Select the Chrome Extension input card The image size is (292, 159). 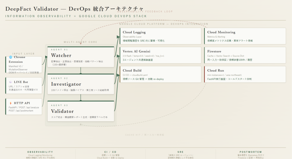tap(24, 65)
